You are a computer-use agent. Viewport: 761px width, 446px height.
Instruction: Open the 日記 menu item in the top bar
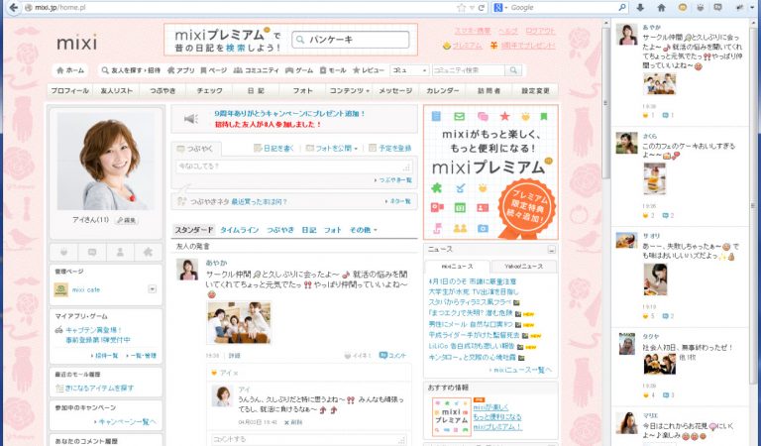point(256,91)
